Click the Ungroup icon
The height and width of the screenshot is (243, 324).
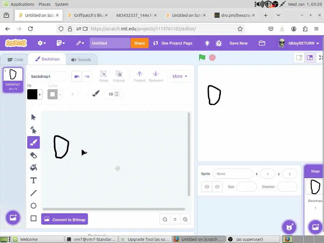pos(119,76)
